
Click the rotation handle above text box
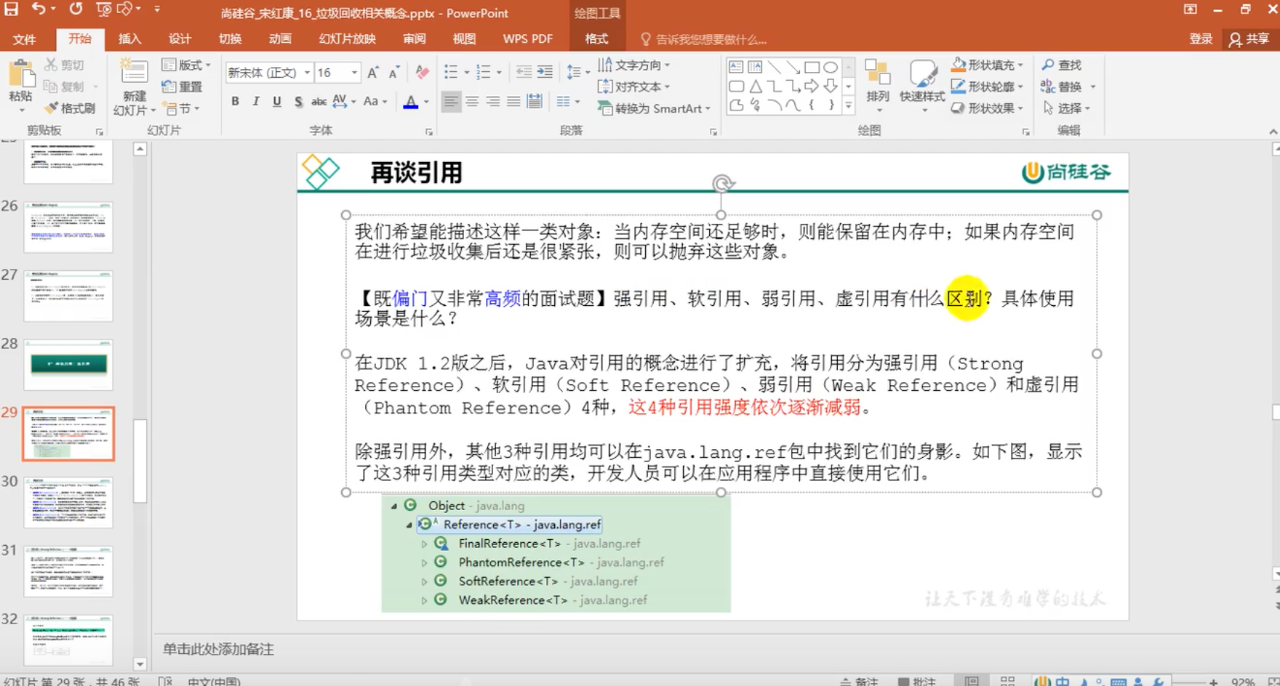pos(721,183)
